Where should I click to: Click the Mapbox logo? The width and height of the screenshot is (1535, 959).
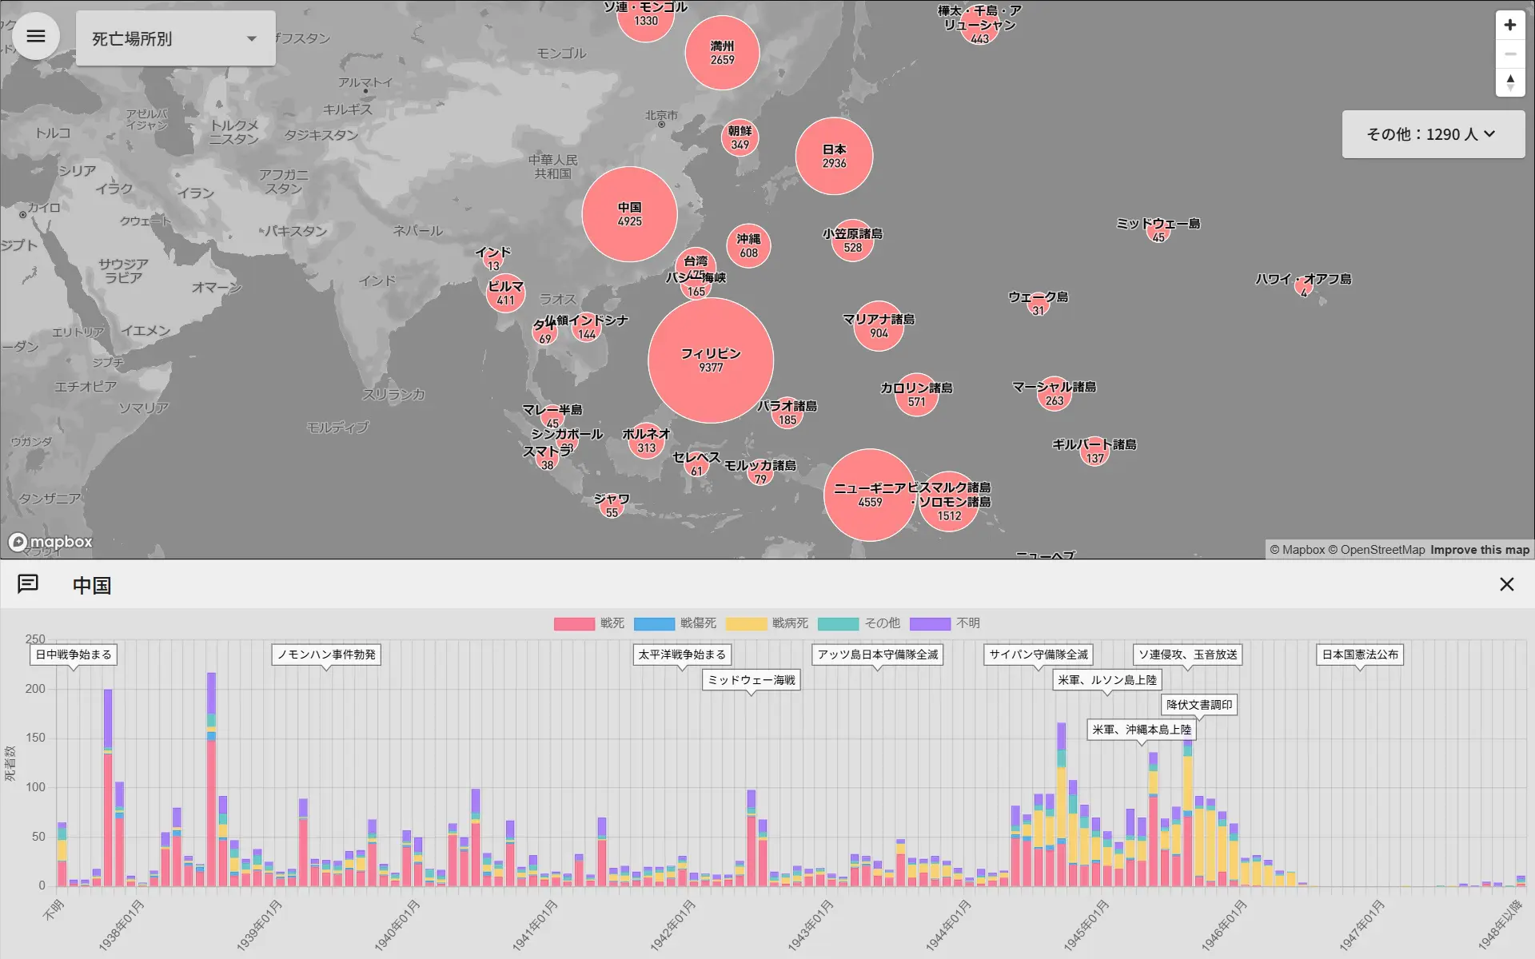50,542
